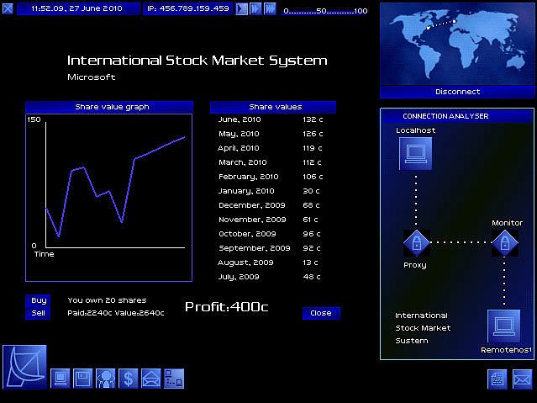537x403 pixels.
Task: Open the hardware computer icon
Action: 61,379
